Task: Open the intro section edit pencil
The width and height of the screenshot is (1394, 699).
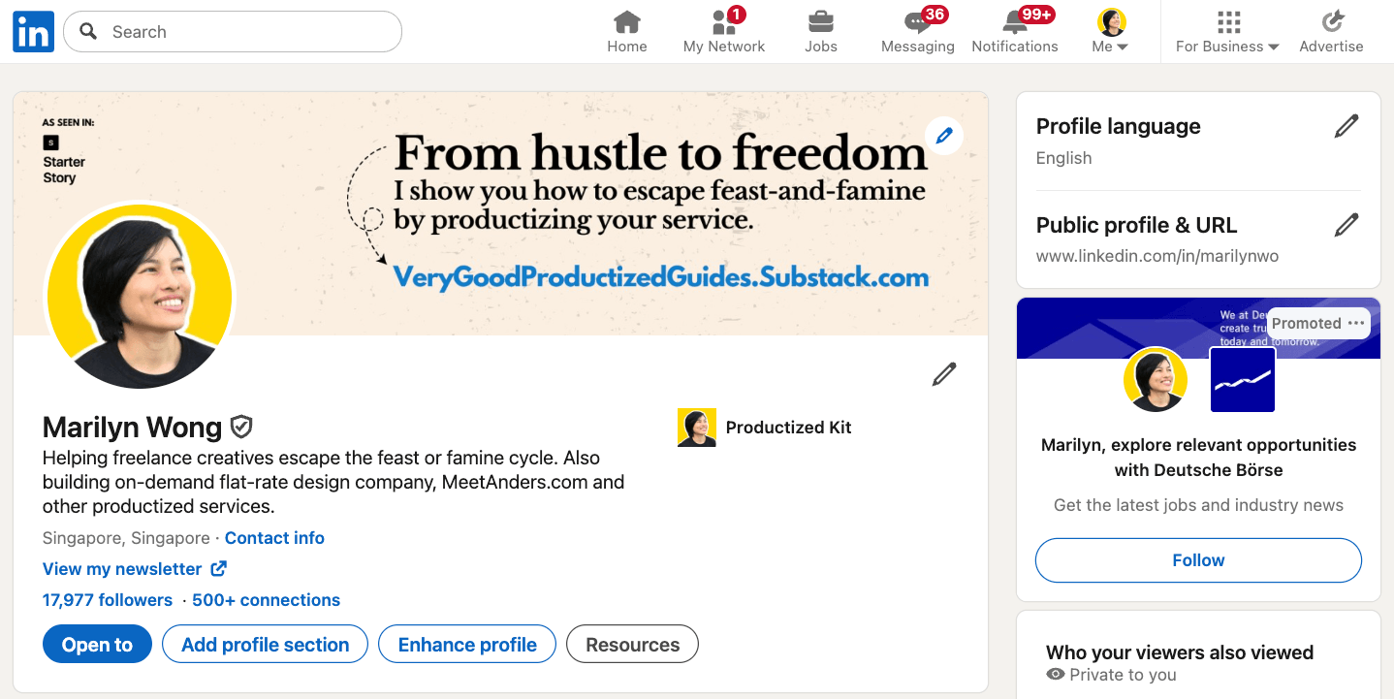Action: coord(943,373)
